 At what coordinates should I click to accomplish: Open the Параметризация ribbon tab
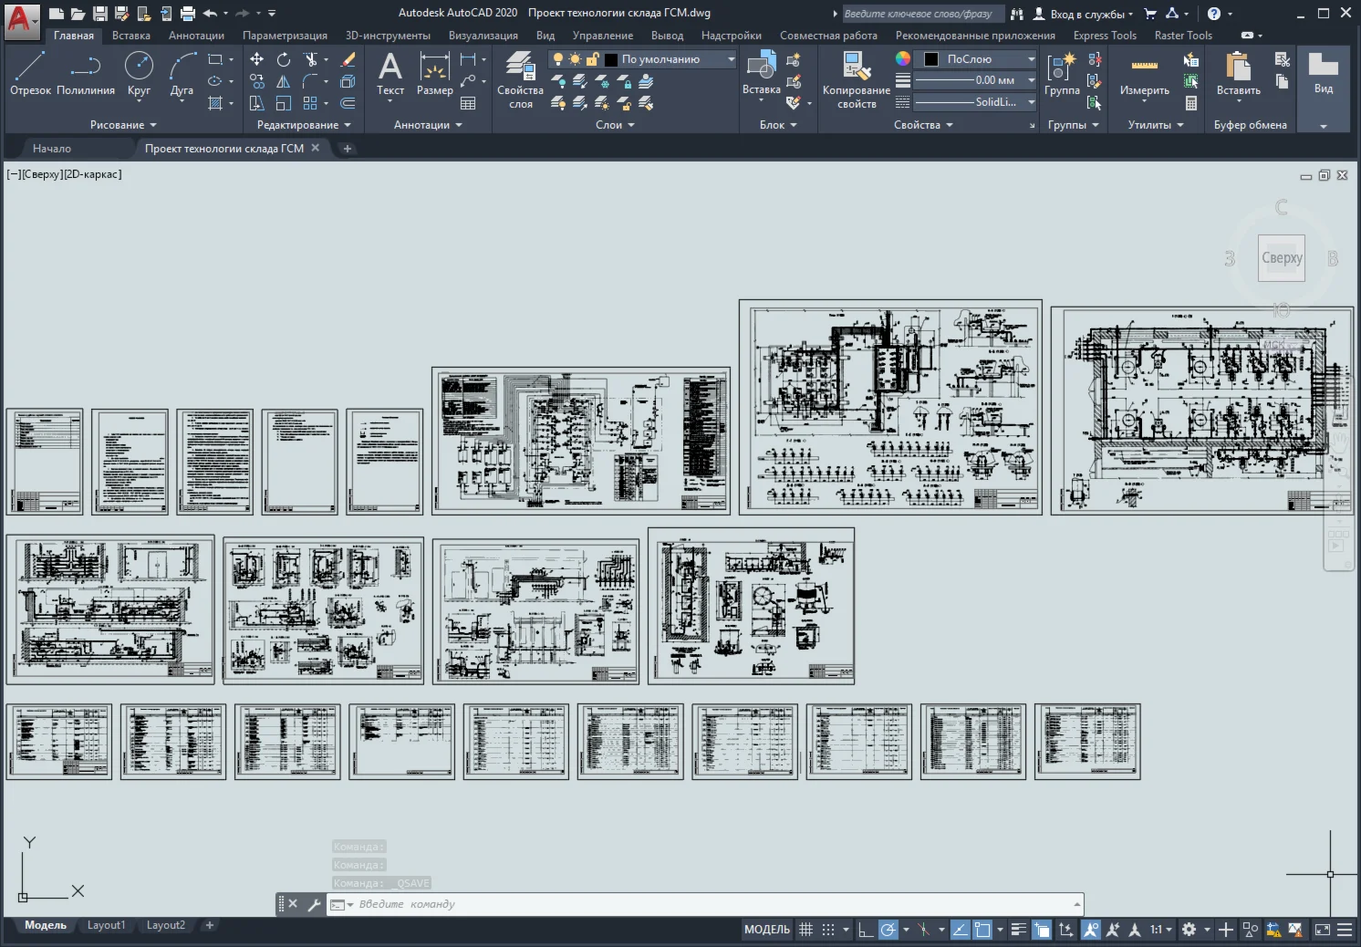click(285, 36)
